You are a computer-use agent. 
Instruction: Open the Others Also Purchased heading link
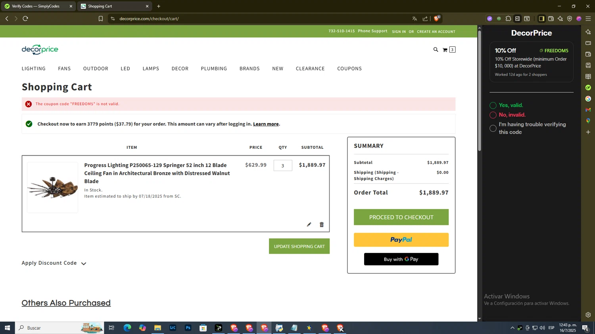click(66, 303)
